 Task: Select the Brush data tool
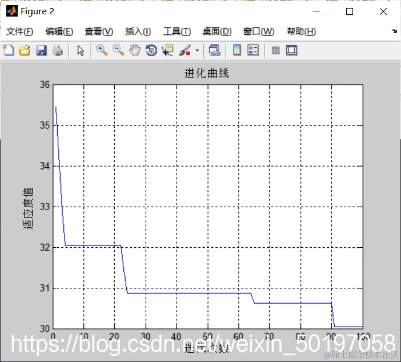[185, 50]
